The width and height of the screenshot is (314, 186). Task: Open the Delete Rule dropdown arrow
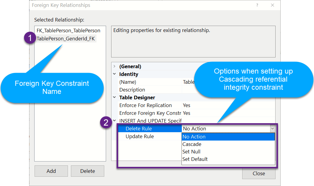[x=272, y=128]
